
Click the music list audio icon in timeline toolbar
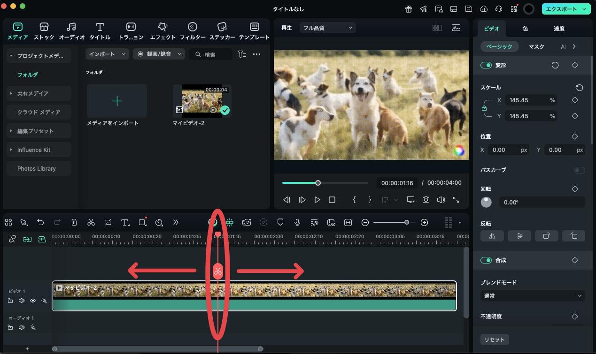[314, 222]
